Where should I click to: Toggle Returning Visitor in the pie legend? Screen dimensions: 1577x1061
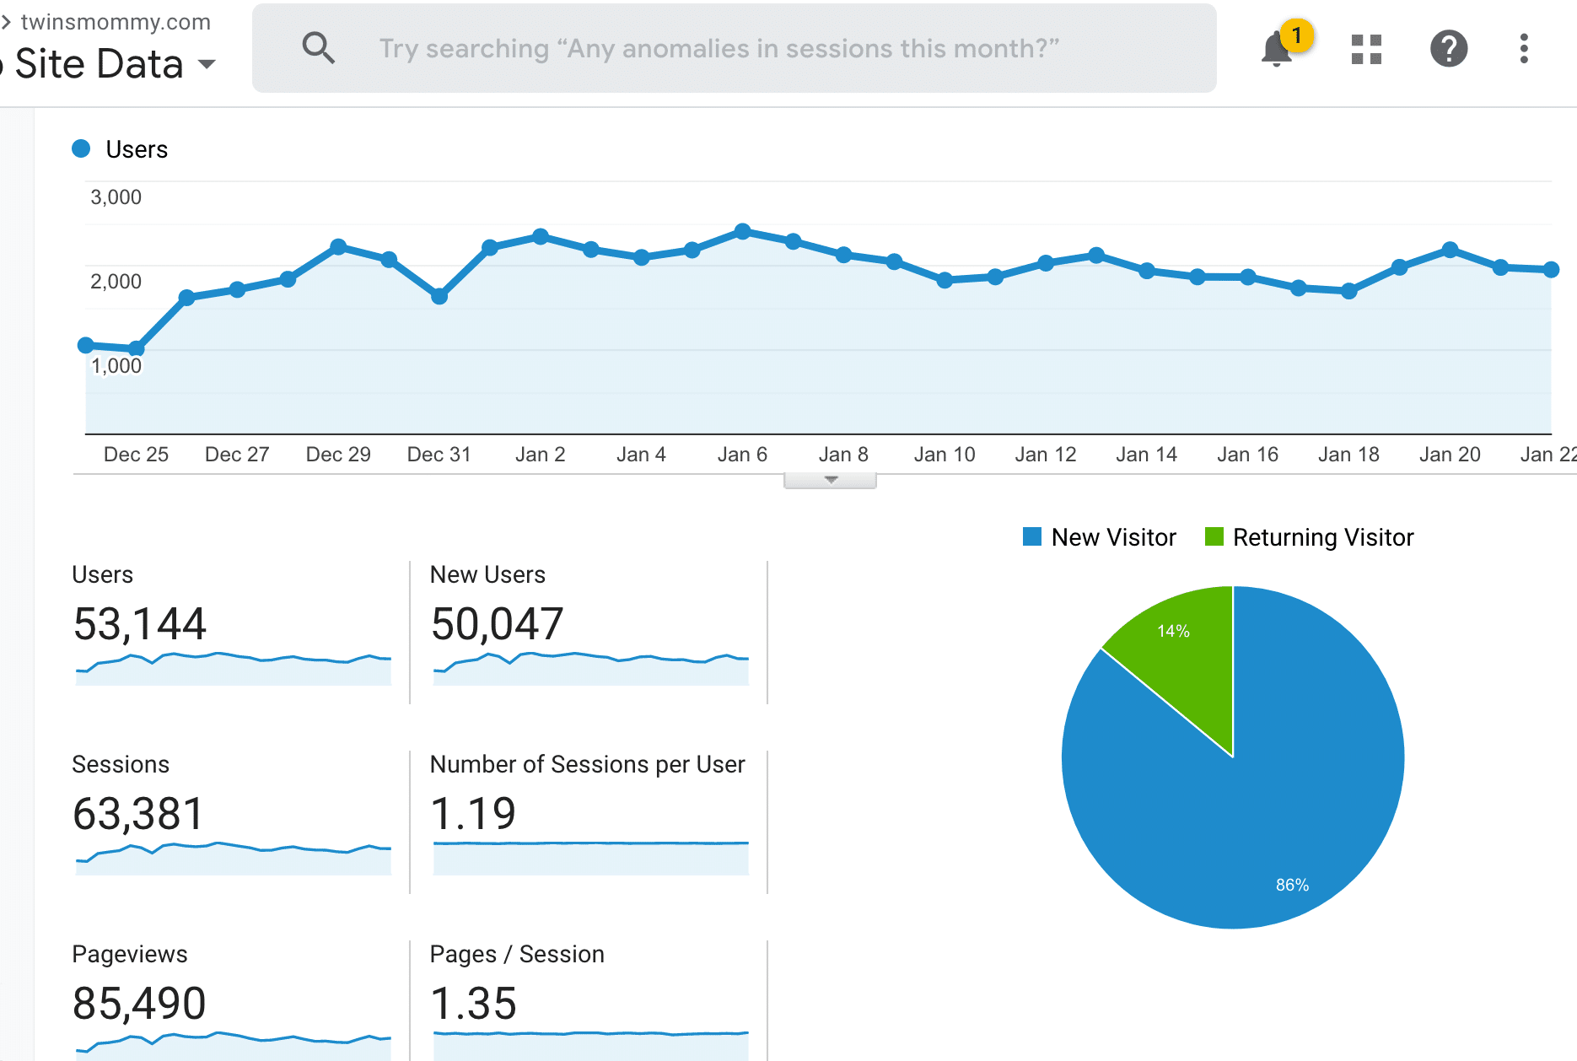pyautogui.click(x=1323, y=536)
